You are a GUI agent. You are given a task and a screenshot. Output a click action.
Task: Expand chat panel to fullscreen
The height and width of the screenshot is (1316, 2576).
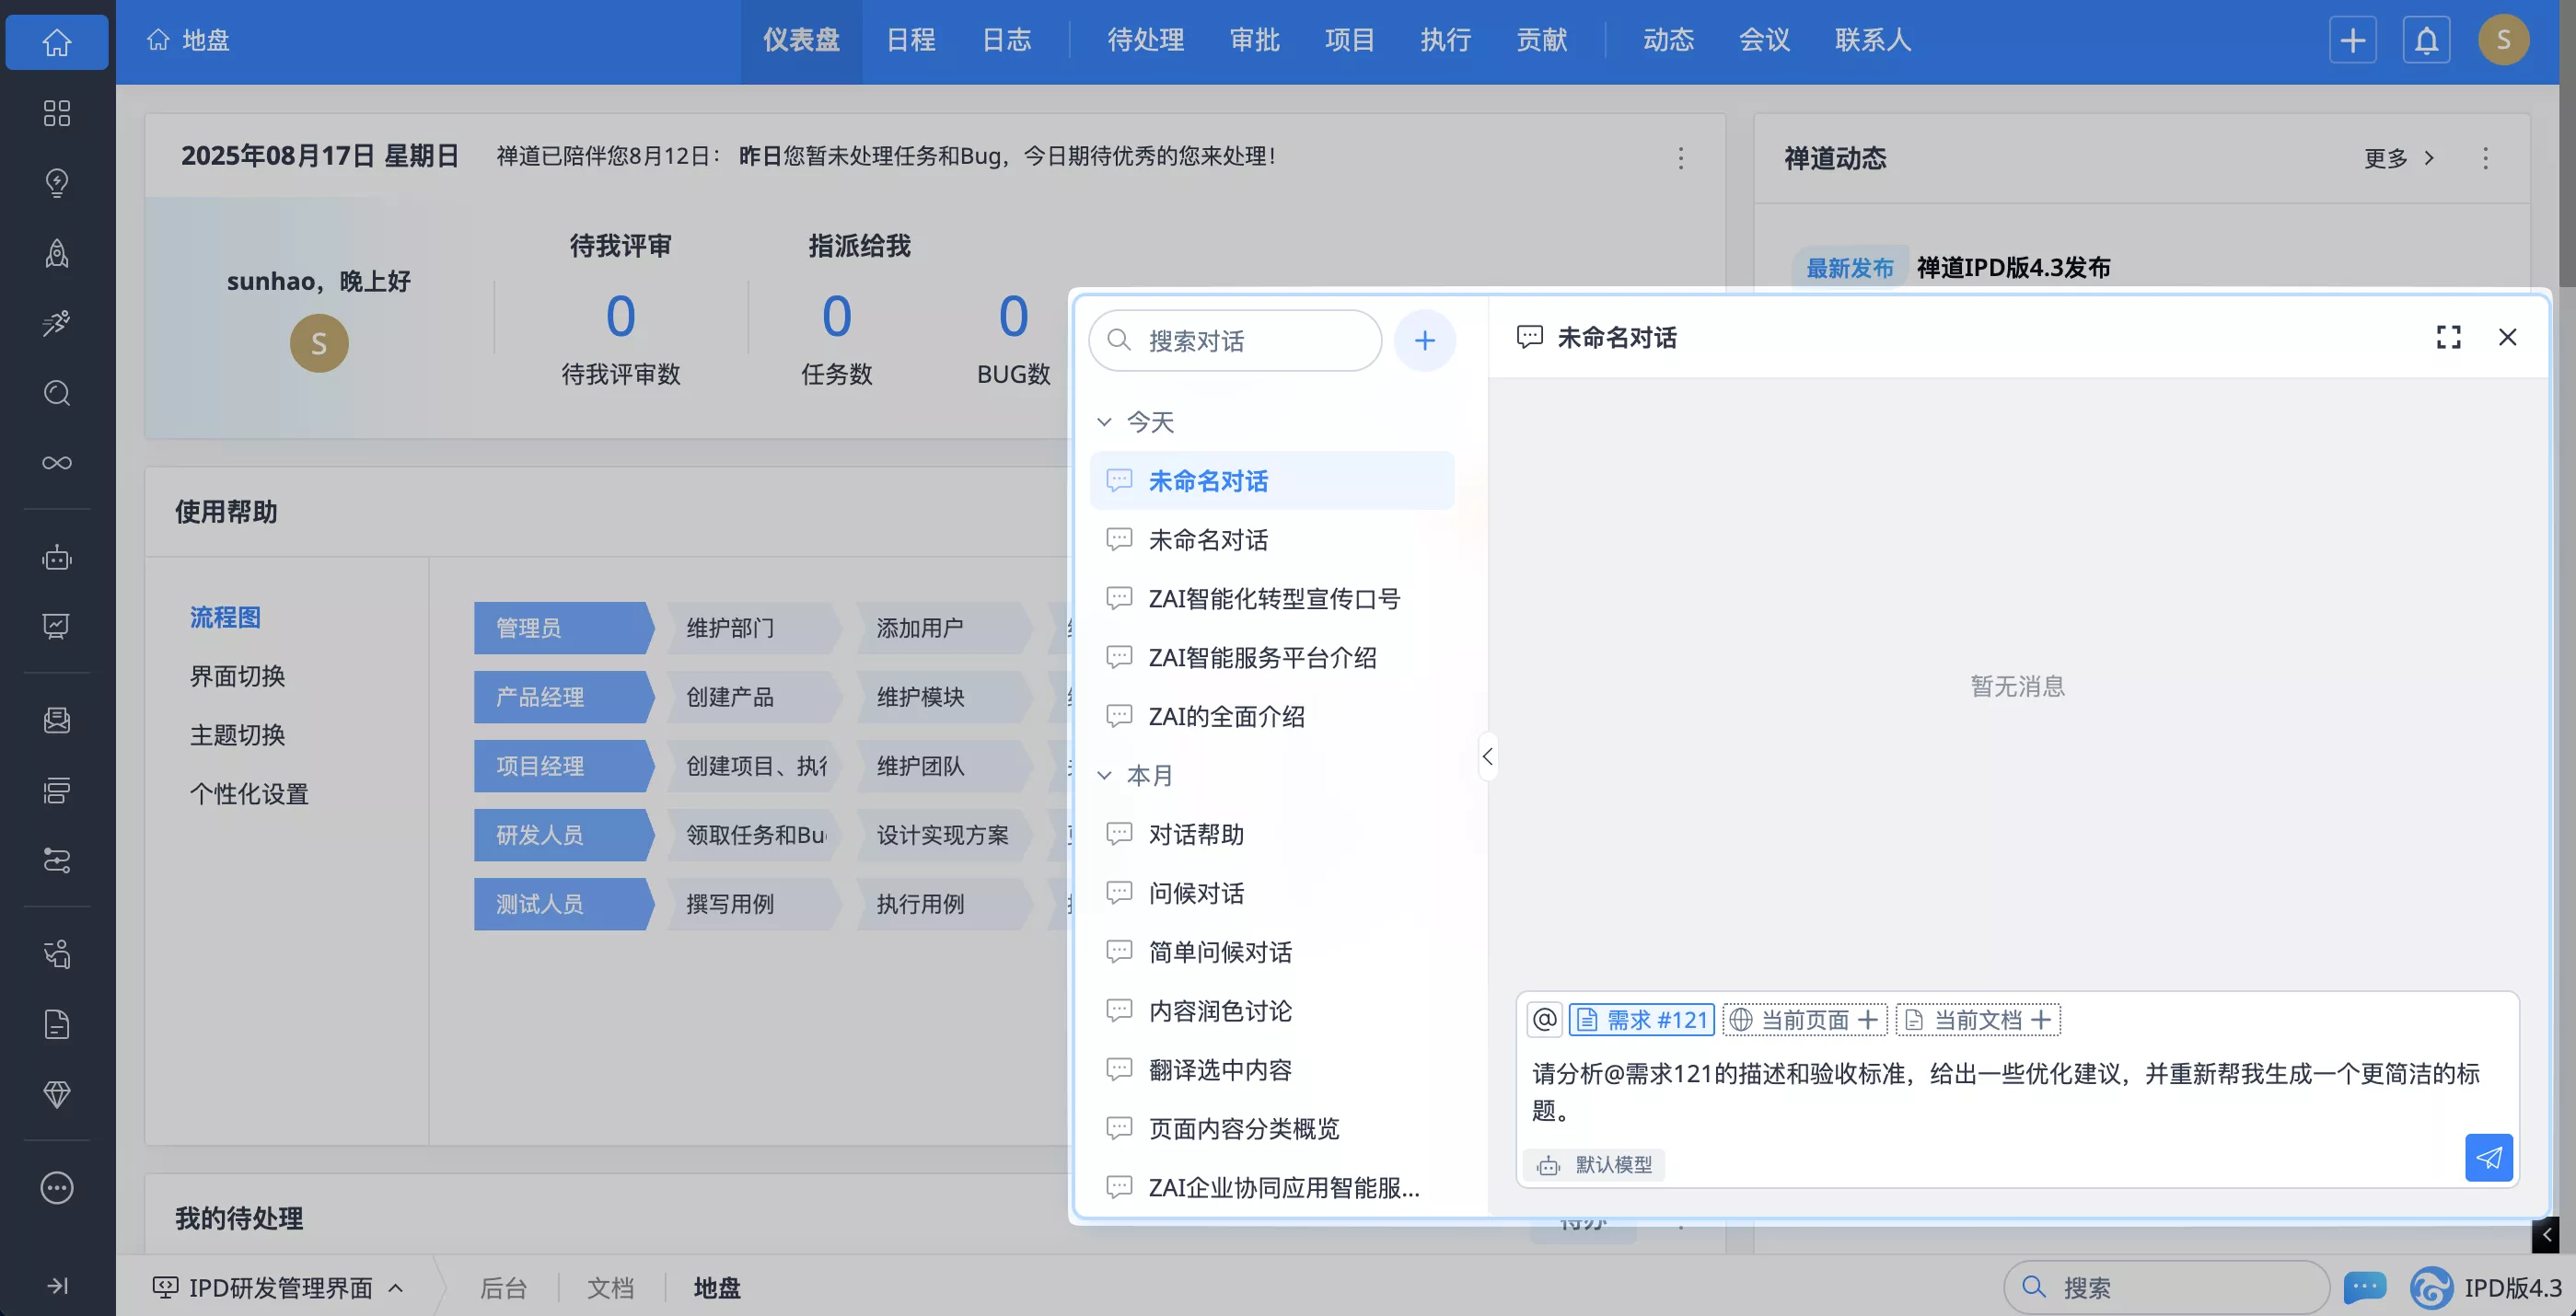tap(2448, 338)
